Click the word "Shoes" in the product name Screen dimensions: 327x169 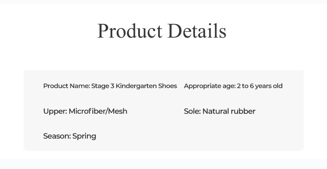[168, 86]
